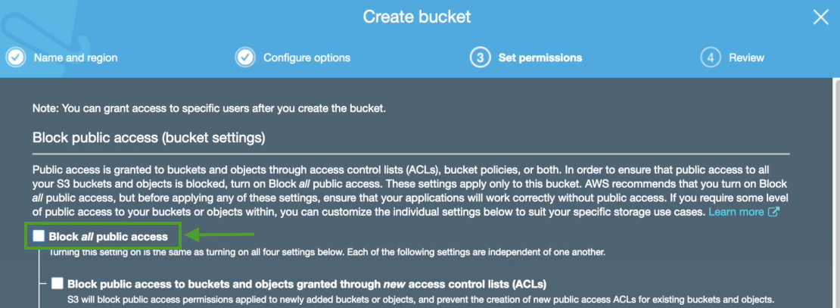Go back to the Name and region step
840x308 pixels.
(76, 58)
